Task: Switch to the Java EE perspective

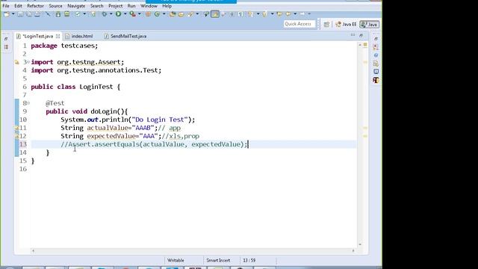Action: pyautogui.click(x=346, y=24)
